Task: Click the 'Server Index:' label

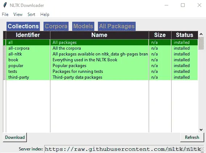Action: click(31, 149)
